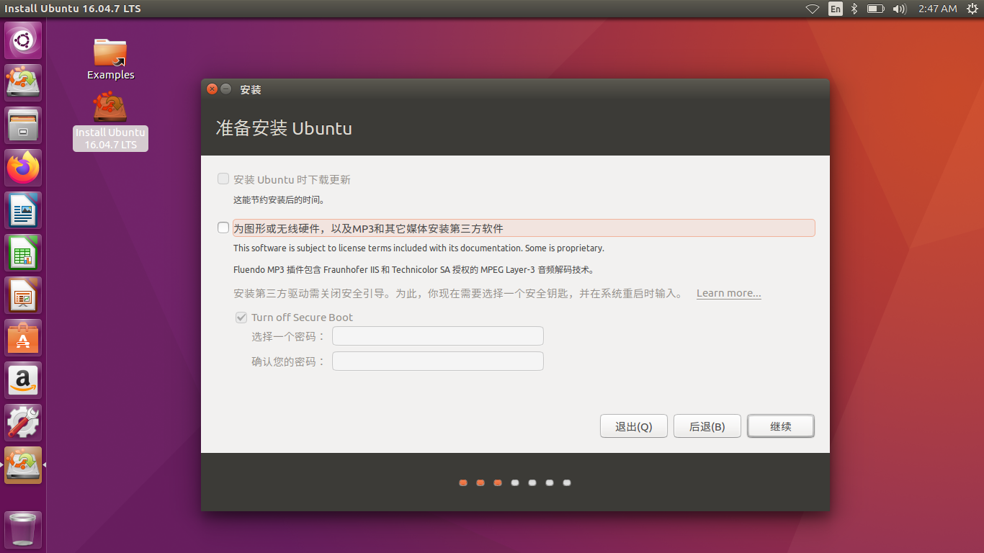
Task: Open the Examples folder on desktop
Action: [x=110, y=58]
